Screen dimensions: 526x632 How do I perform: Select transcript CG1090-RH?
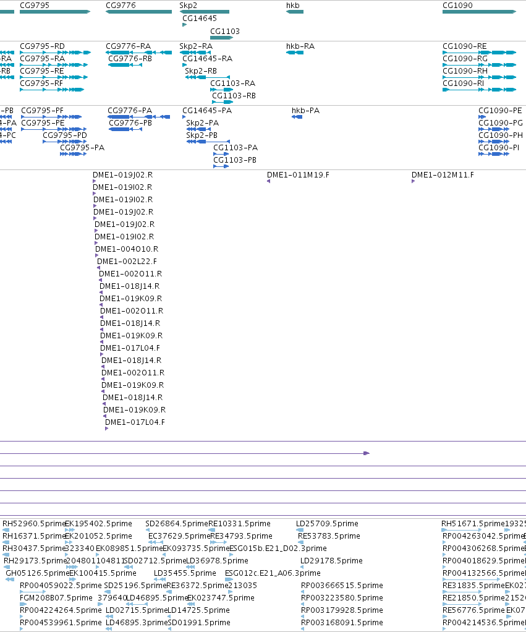pyautogui.click(x=465, y=71)
